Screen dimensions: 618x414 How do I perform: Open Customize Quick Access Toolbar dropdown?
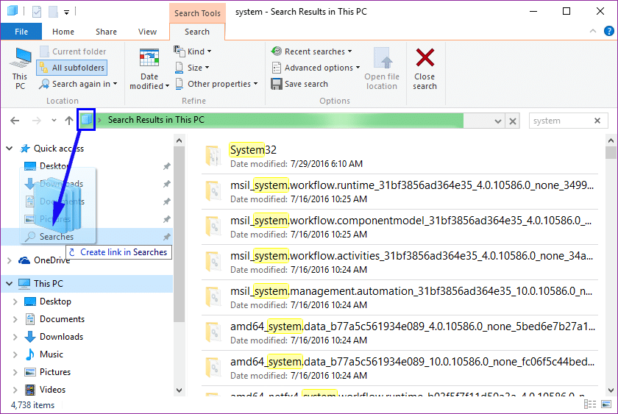67,13
